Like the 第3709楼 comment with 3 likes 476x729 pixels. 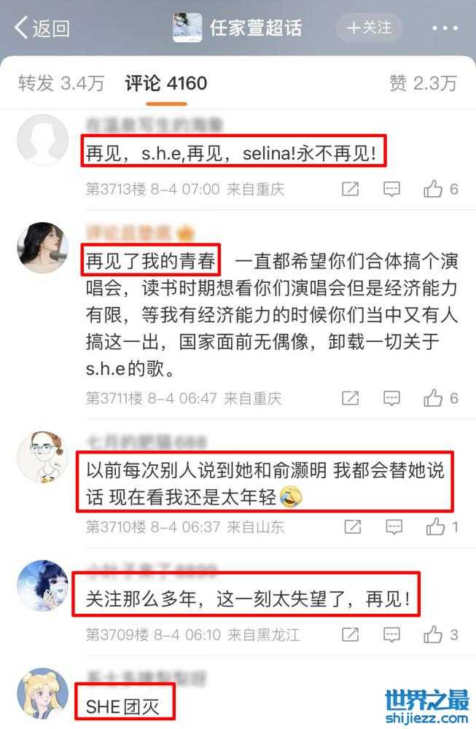tap(441, 635)
